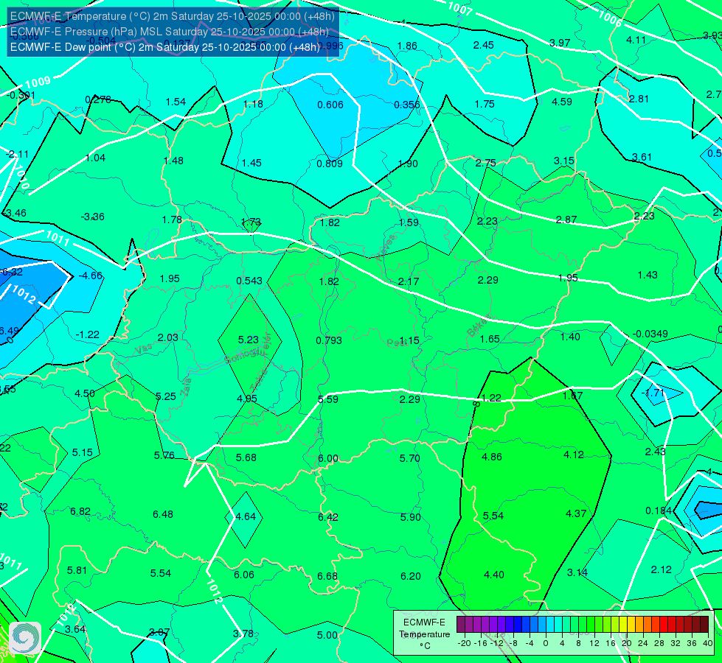Click the dew point value -1.22
722x663 pixels.
coord(88,334)
